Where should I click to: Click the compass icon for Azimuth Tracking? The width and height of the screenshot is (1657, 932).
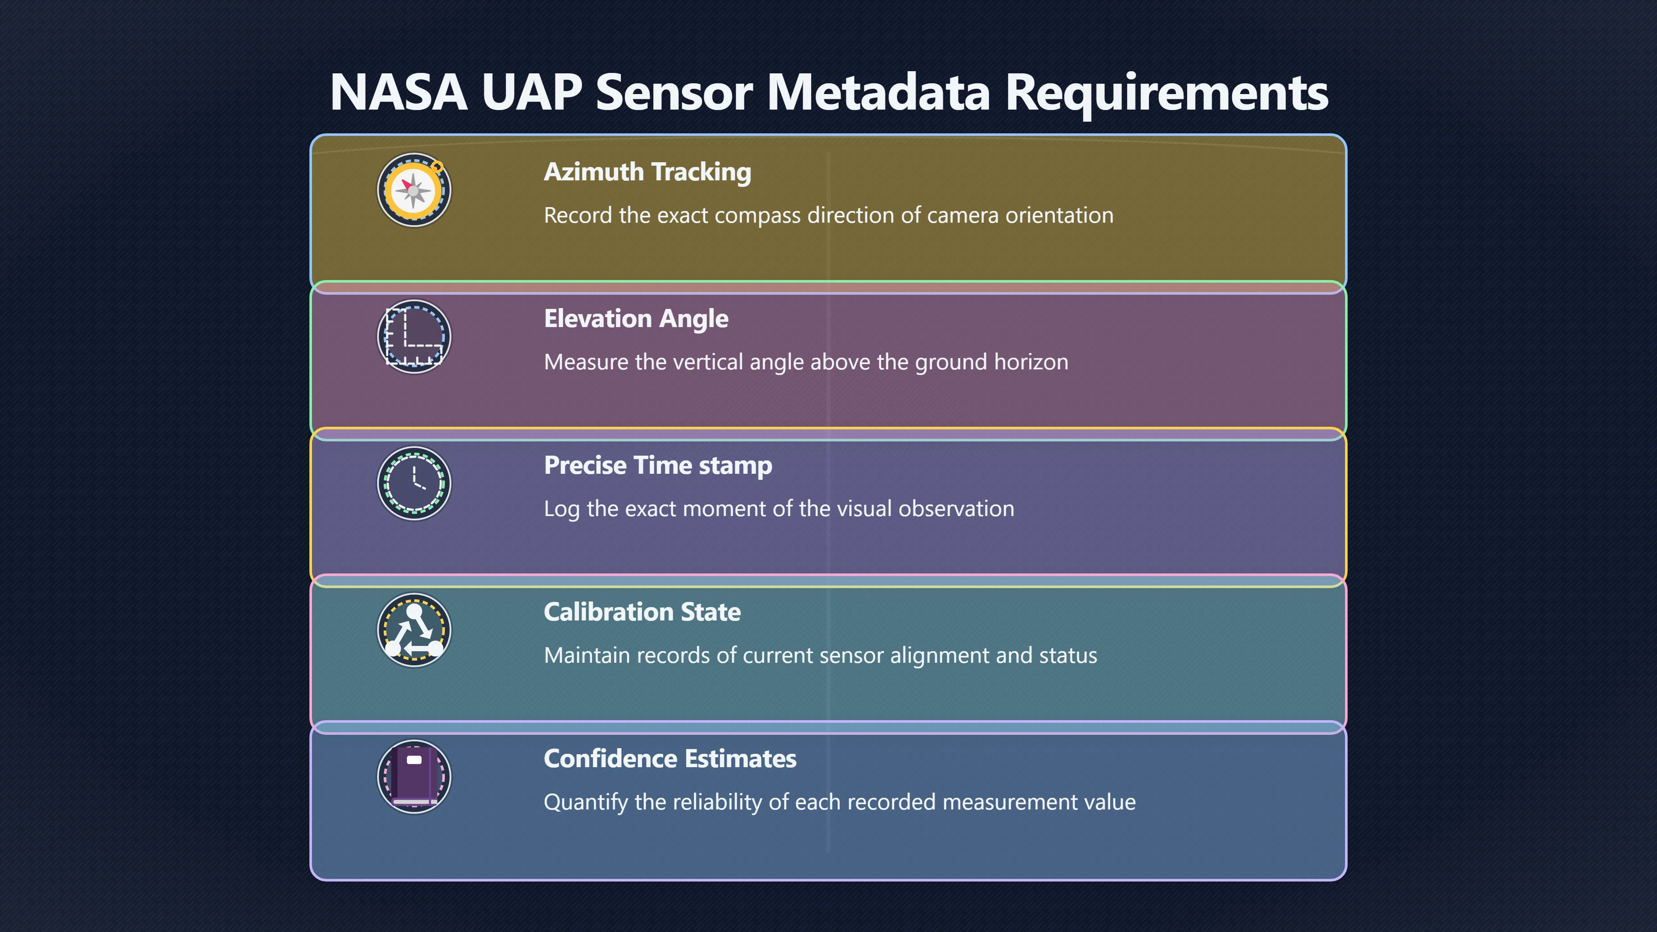(414, 190)
